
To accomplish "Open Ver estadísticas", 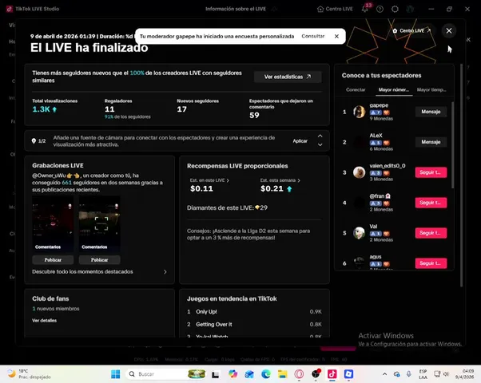I will (x=288, y=77).
